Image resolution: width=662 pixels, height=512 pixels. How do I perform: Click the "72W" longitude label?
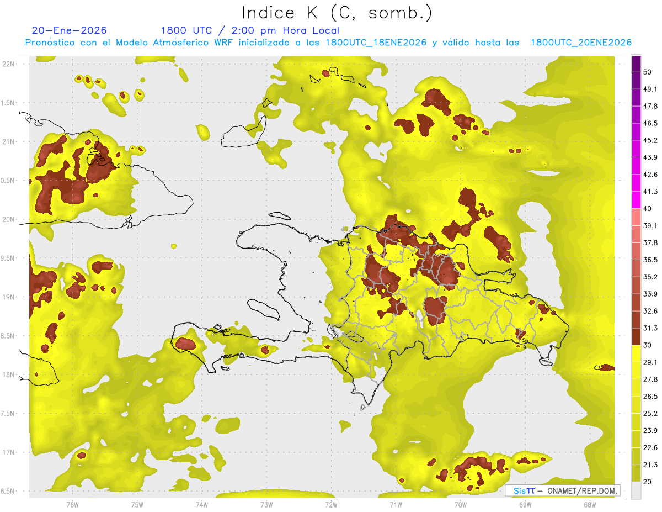(x=331, y=504)
